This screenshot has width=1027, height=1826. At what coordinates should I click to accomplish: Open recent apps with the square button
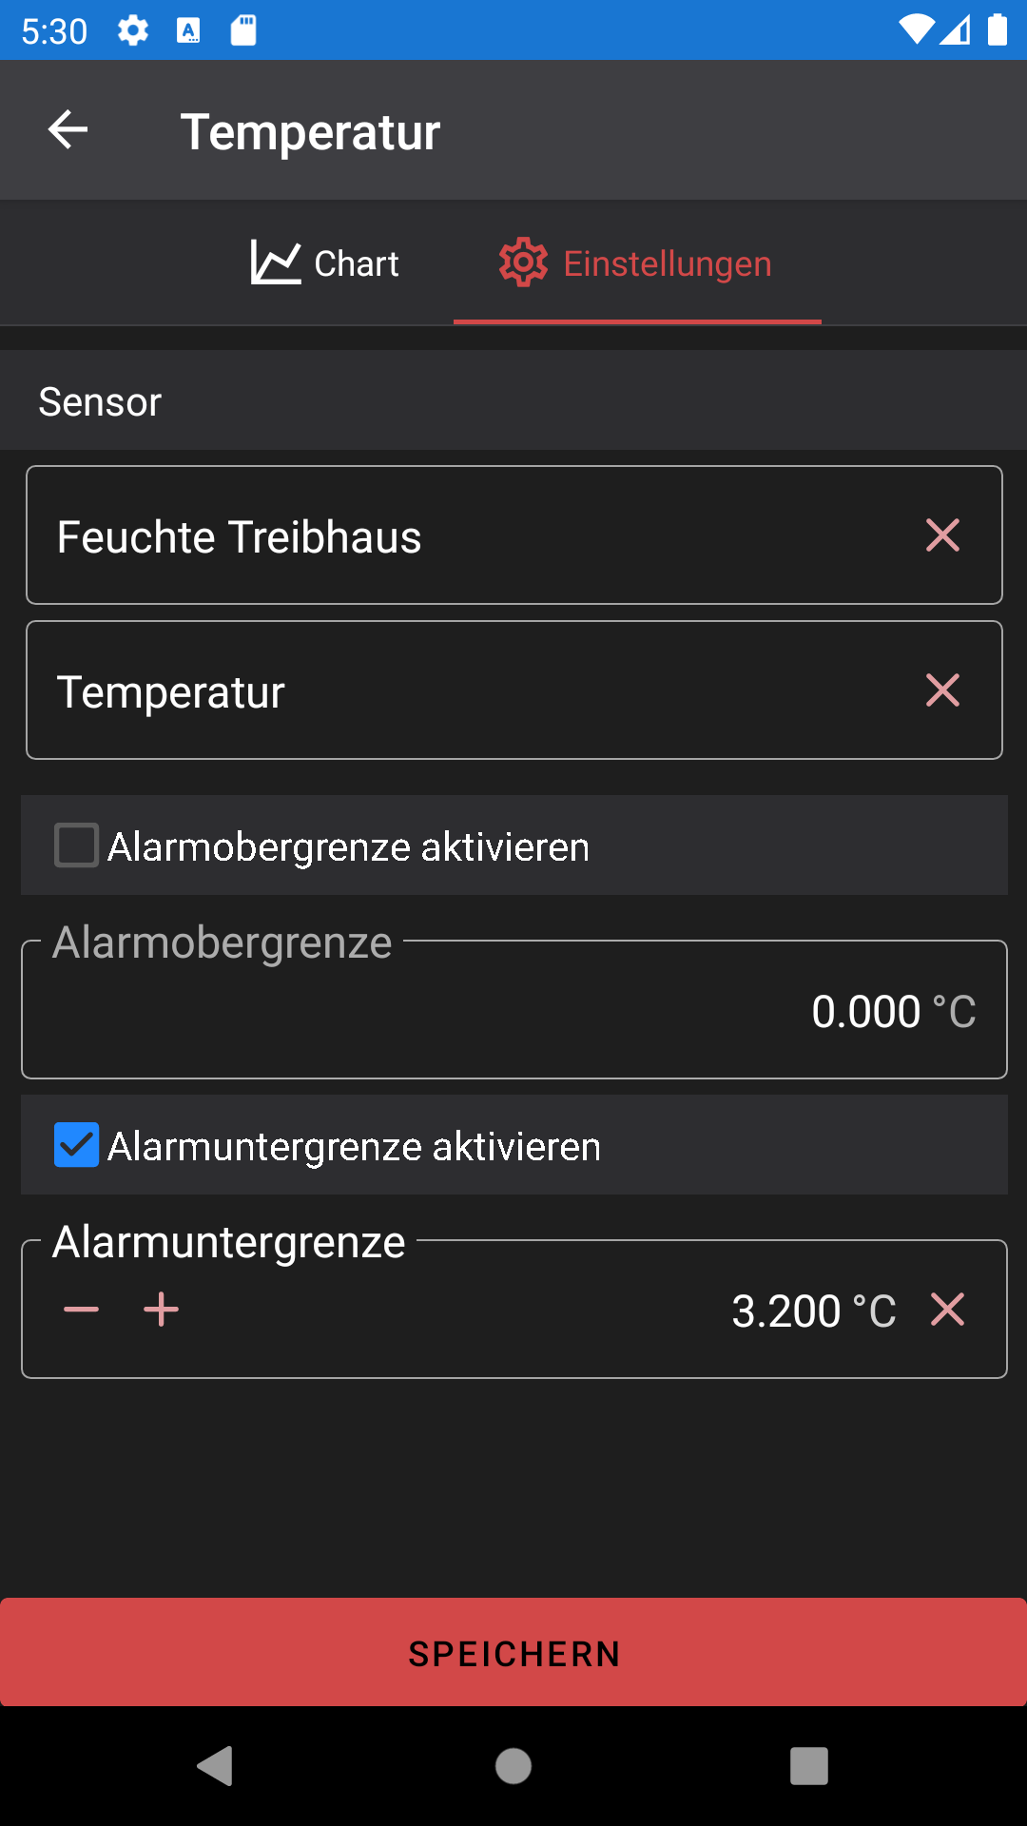pyautogui.click(x=809, y=1766)
